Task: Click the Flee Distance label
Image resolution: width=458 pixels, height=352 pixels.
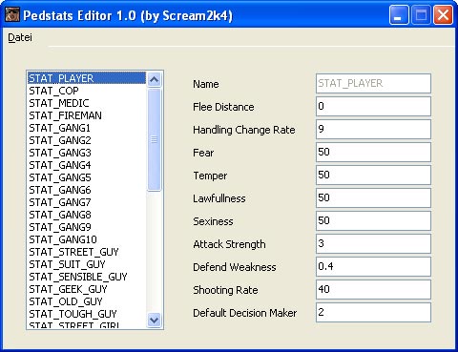Action: [223, 107]
